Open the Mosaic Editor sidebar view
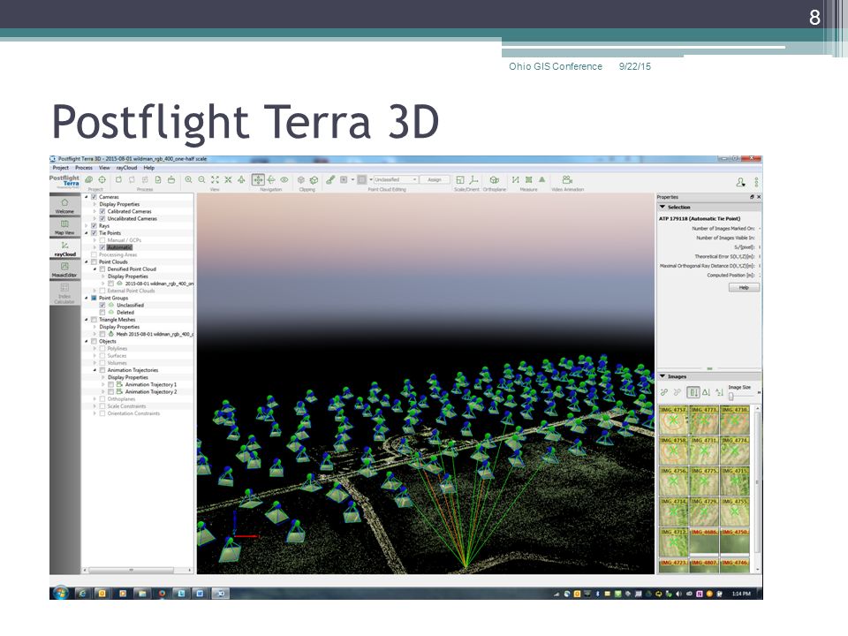The image size is (848, 636). pos(64,270)
